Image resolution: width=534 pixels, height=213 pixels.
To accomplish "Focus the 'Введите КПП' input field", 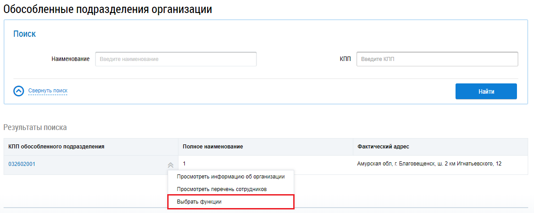I will [437, 59].
